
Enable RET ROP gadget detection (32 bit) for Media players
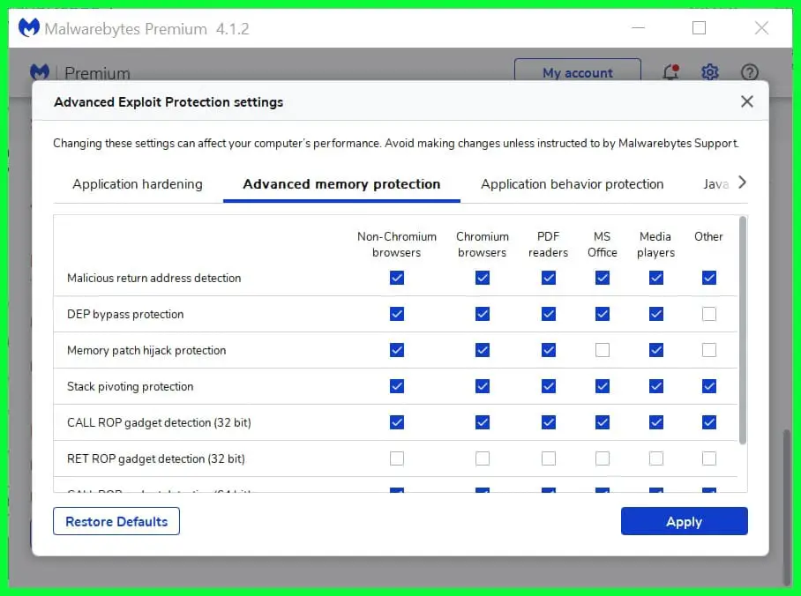pos(656,458)
